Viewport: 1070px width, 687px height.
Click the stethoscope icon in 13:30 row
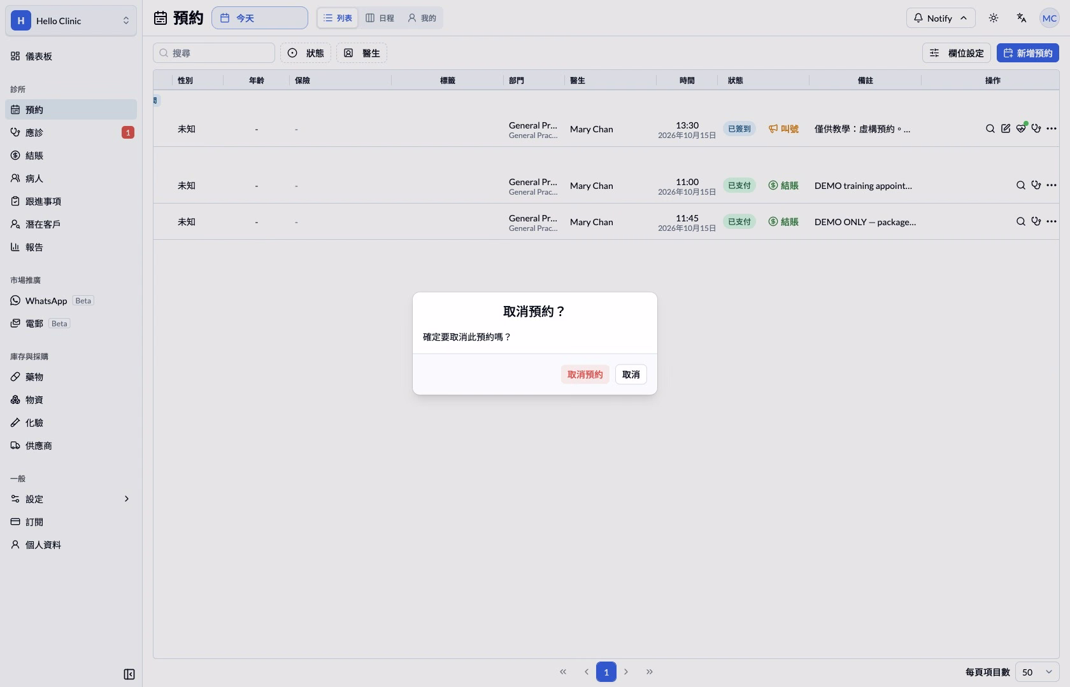tap(1036, 128)
